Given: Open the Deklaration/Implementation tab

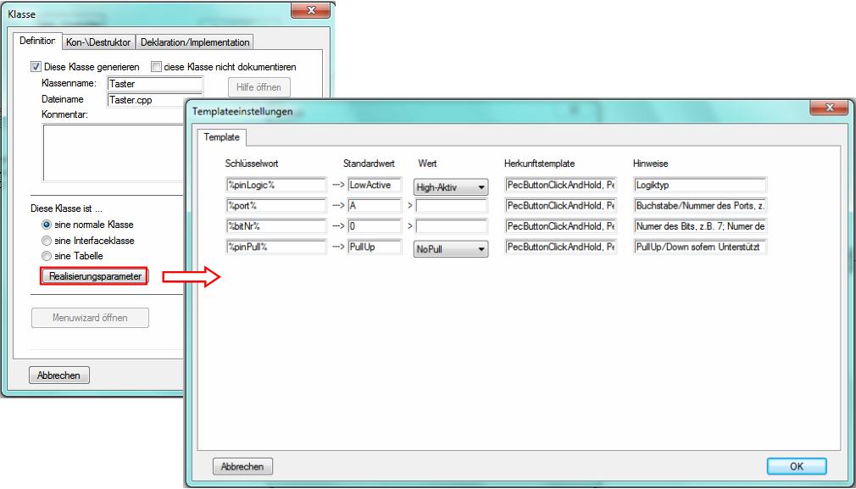Looking at the screenshot, I should (195, 42).
